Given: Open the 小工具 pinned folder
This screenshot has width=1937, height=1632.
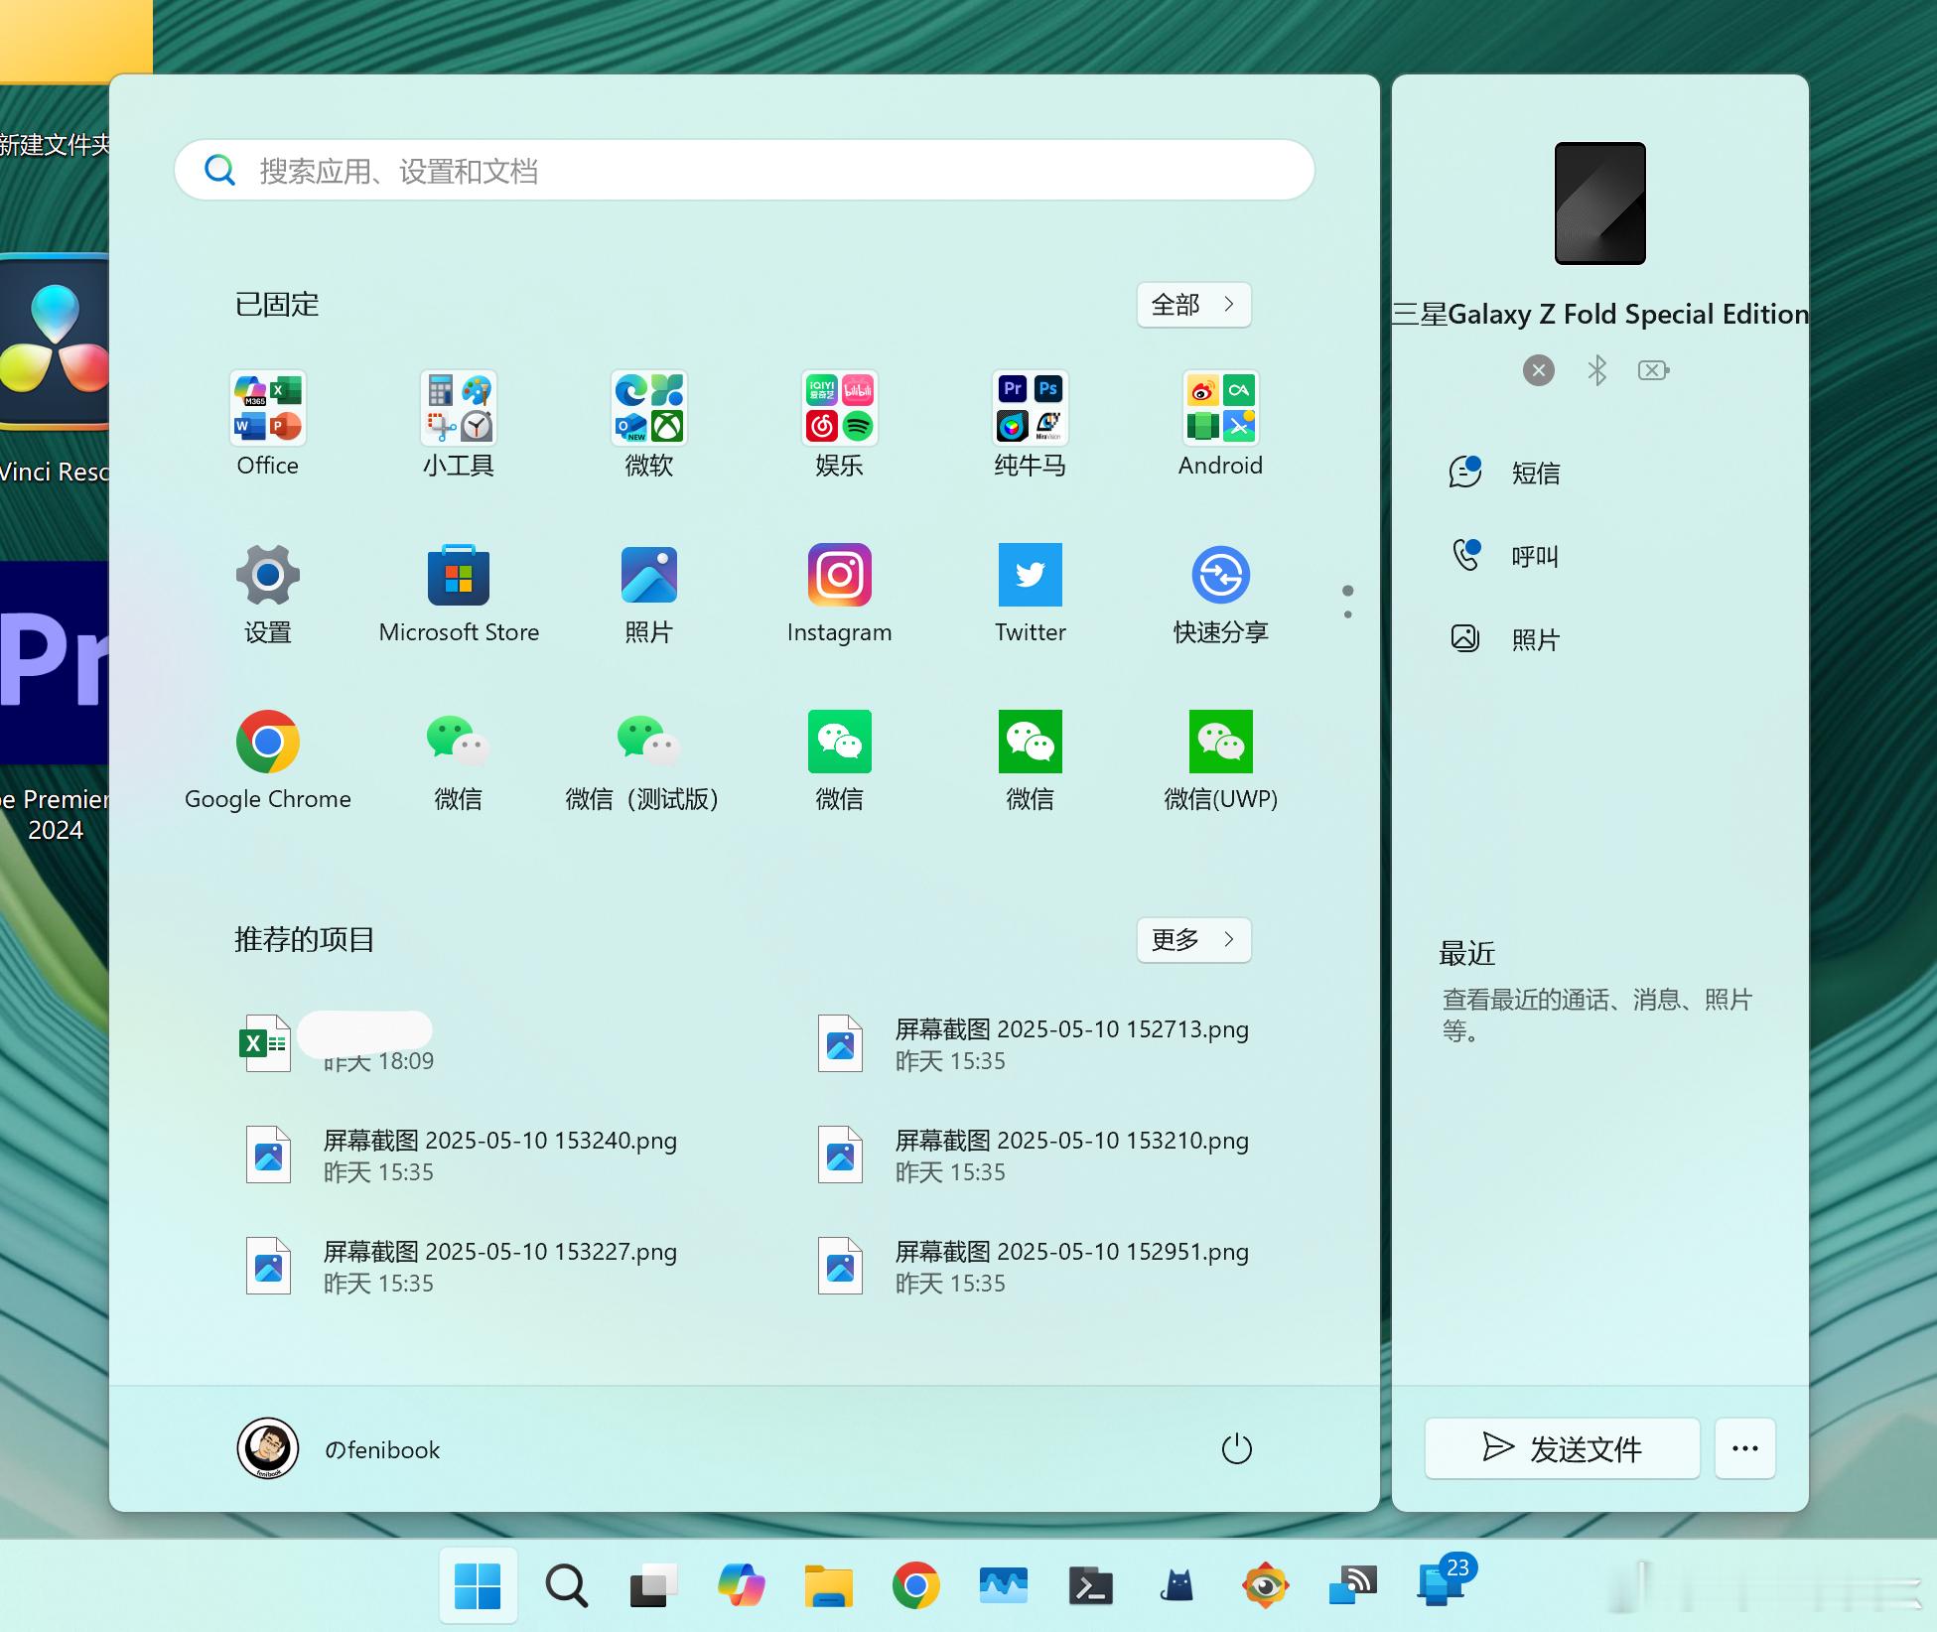Looking at the screenshot, I should click(x=458, y=424).
